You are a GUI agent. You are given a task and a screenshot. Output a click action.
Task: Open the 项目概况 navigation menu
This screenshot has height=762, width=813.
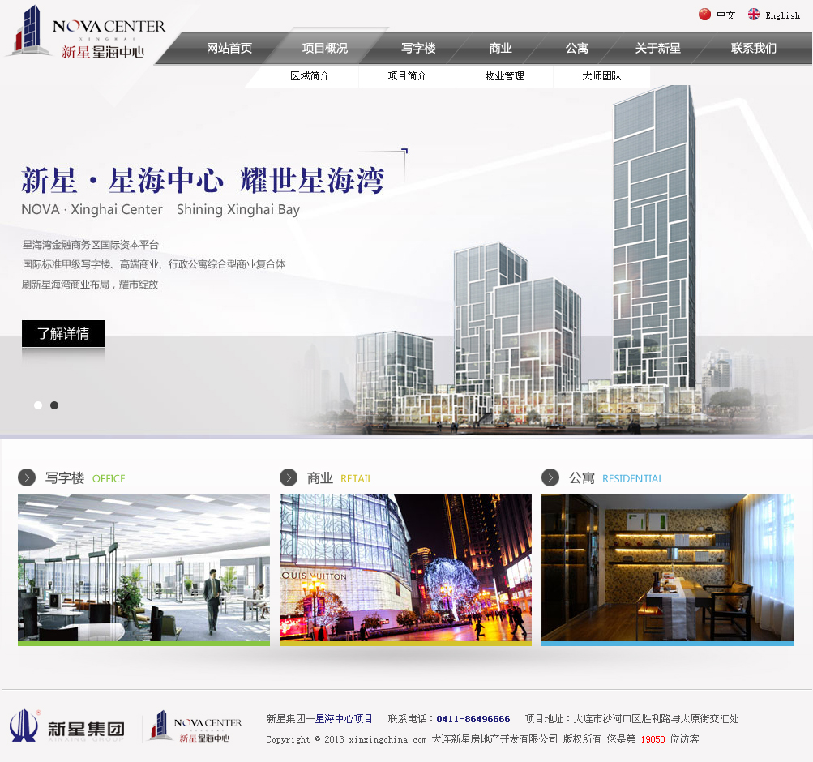click(x=324, y=49)
